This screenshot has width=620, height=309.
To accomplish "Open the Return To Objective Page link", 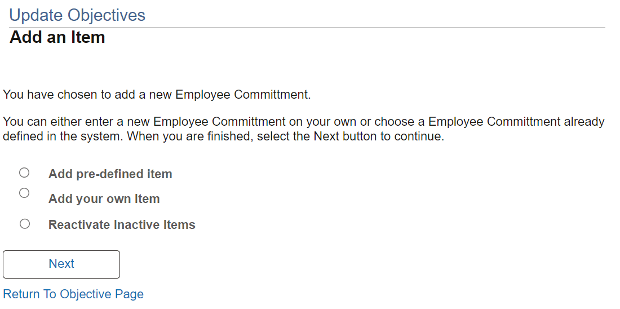I will point(73,294).
